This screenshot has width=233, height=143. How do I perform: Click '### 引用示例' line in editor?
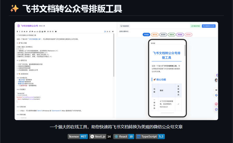21,107
